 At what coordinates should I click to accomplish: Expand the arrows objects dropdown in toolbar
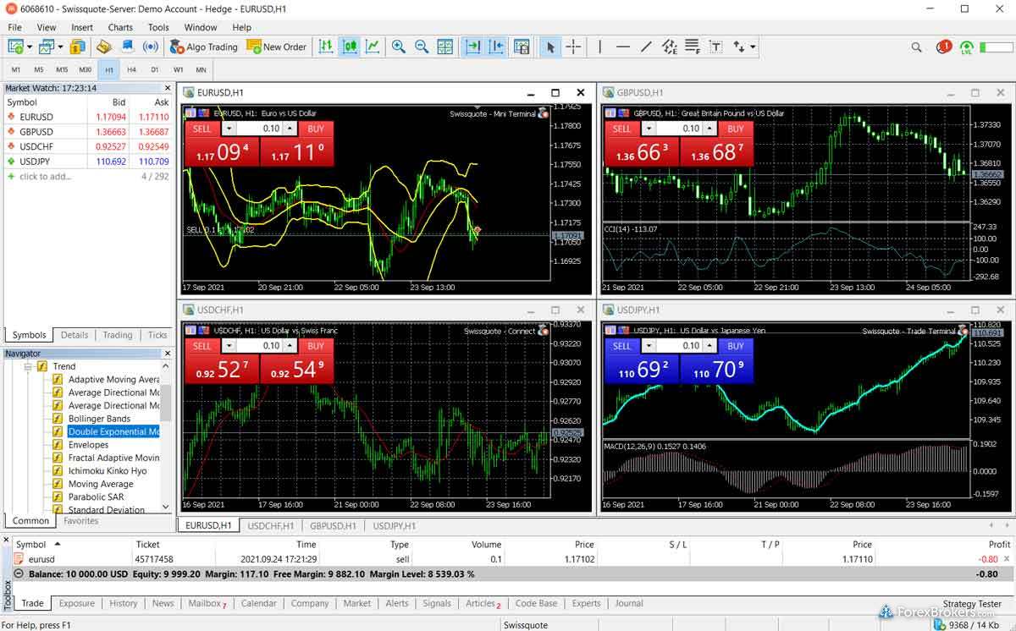pos(753,47)
